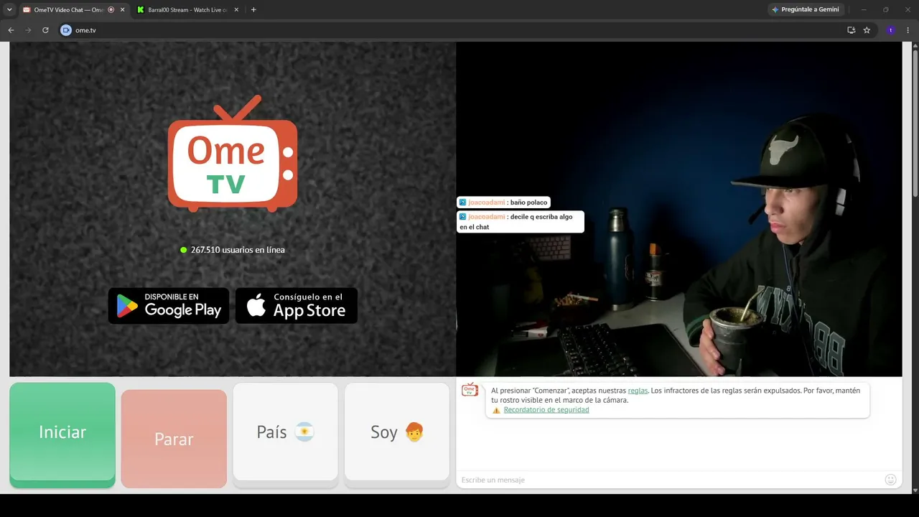Click the OmeTV avatar in the chat
919x517 pixels.
(470, 390)
